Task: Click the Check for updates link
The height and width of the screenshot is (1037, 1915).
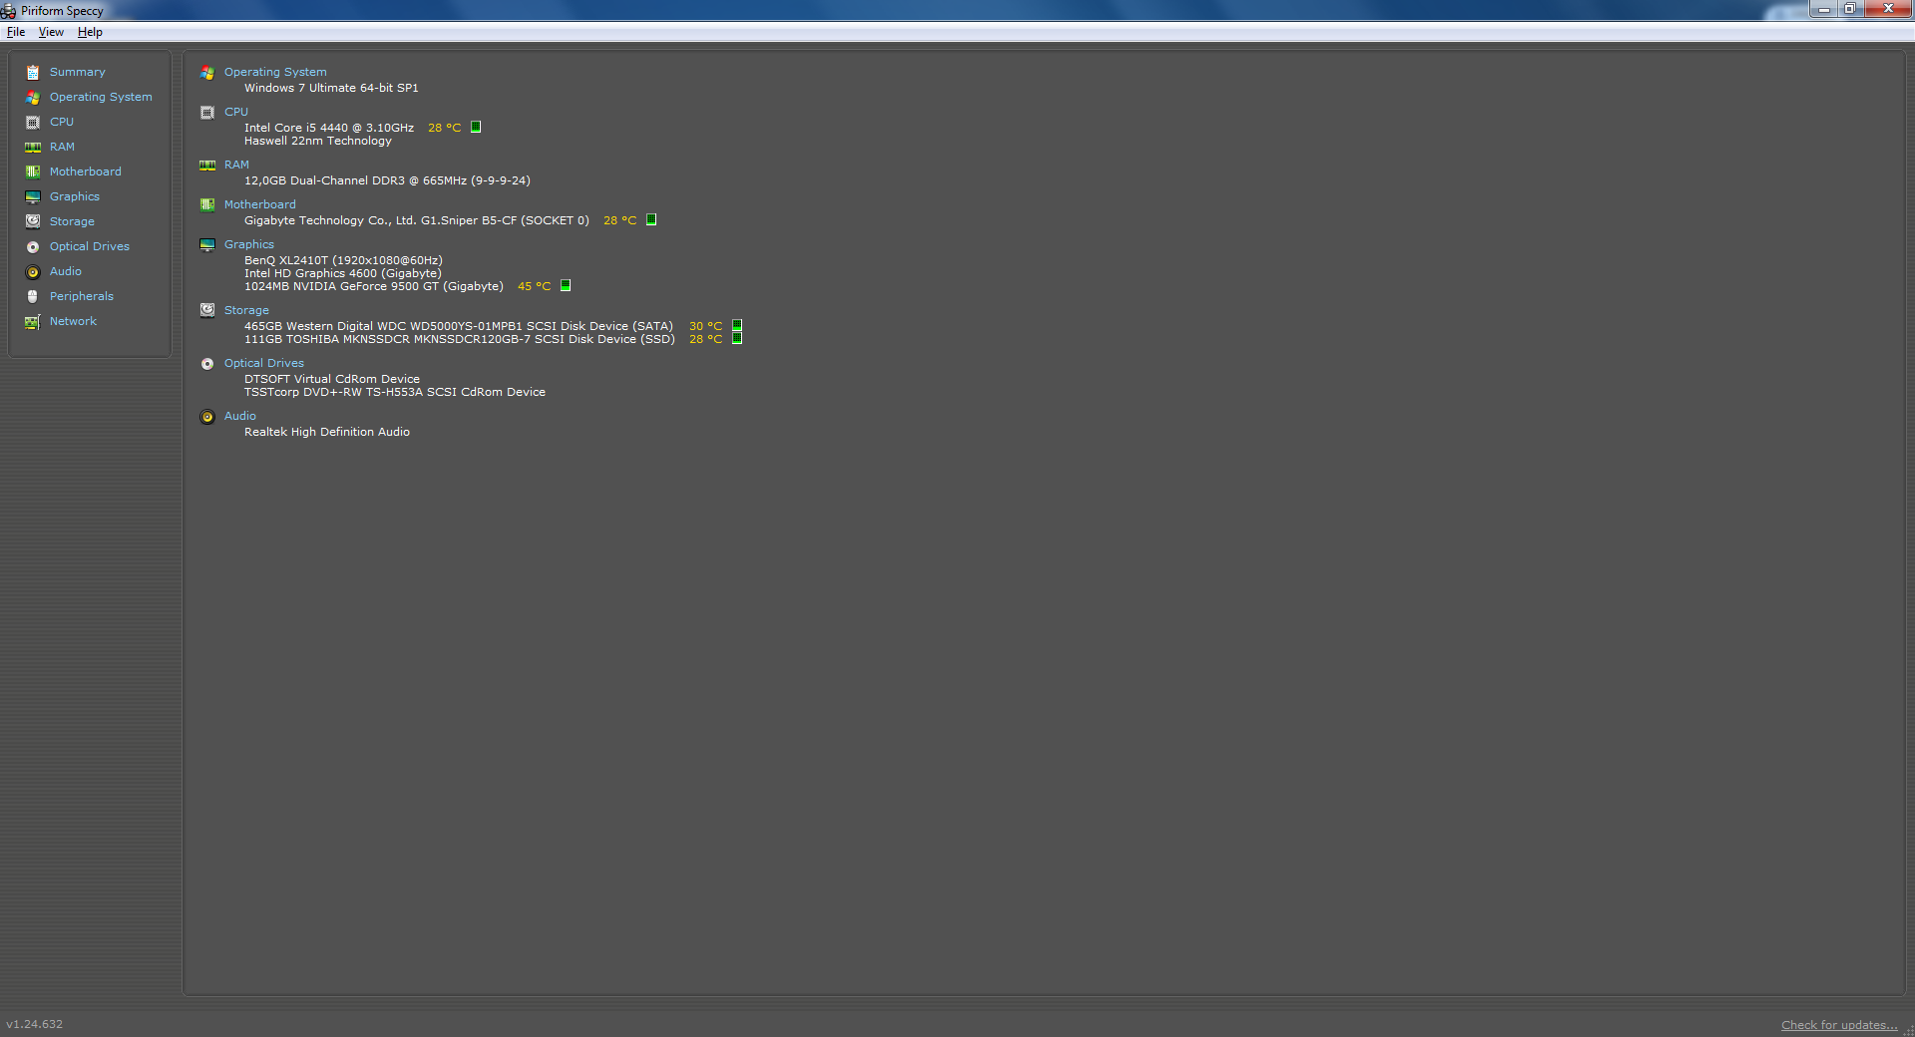Action: (x=1838, y=1025)
